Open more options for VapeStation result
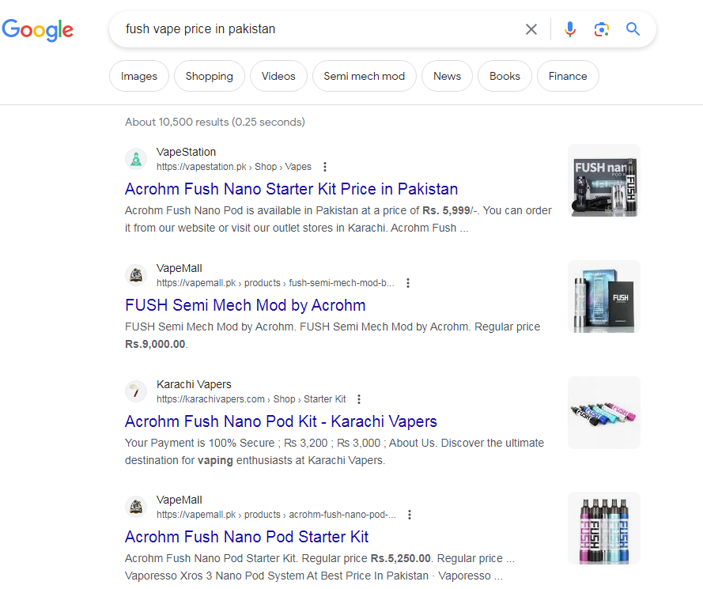This screenshot has height=589, width=703. click(325, 167)
